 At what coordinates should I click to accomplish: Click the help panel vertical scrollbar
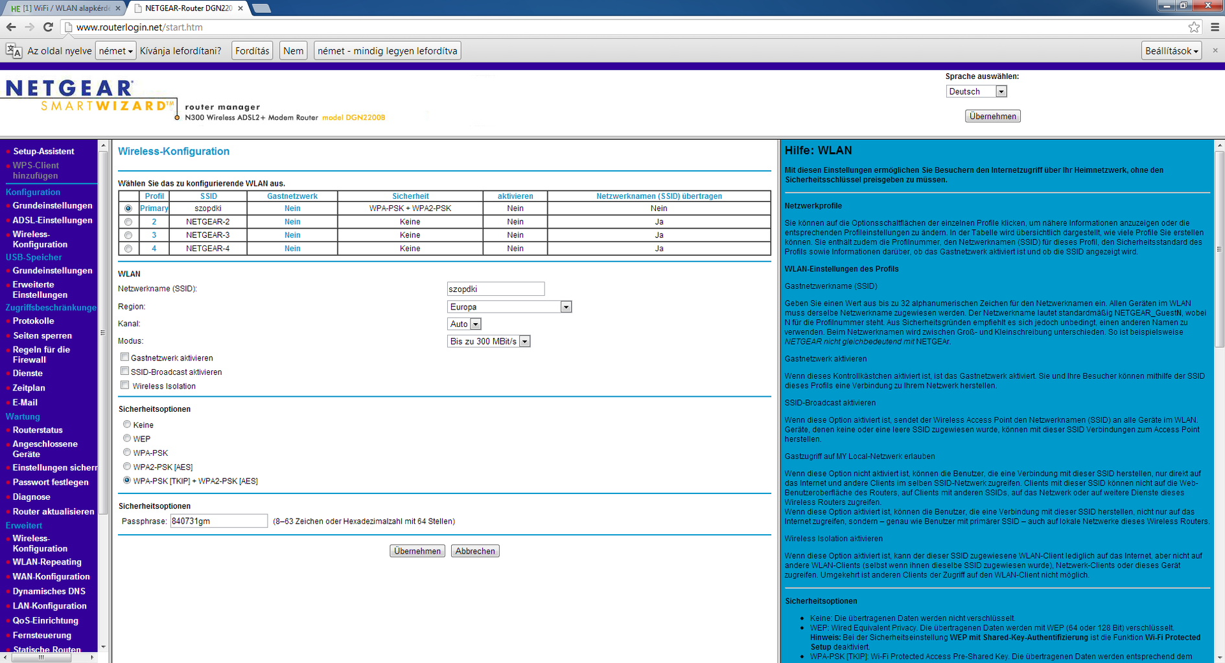pos(1219,249)
